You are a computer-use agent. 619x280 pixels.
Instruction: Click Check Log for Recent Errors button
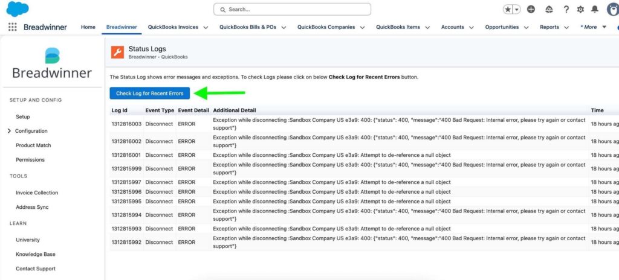[x=150, y=94]
